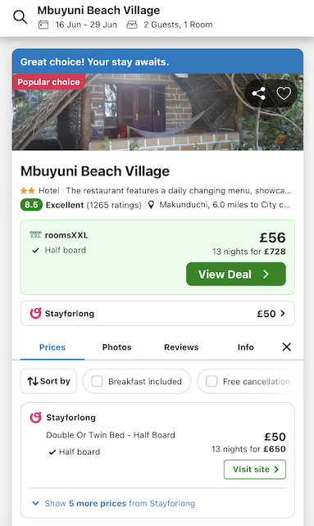The height and width of the screenshot is (526, 314).
Task: Click the roomsXXL logo
Action: [x=35, y=235]
